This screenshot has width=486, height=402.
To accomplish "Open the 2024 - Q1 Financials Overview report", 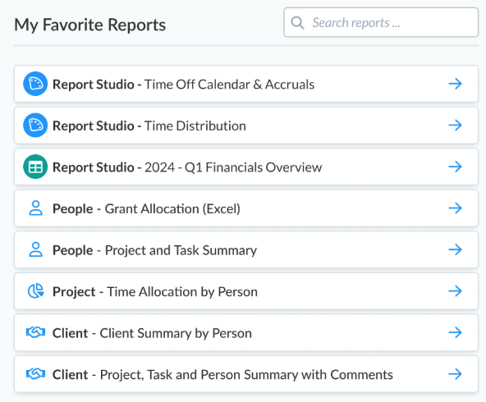I will pyautogui.click(x=246, y=167).
